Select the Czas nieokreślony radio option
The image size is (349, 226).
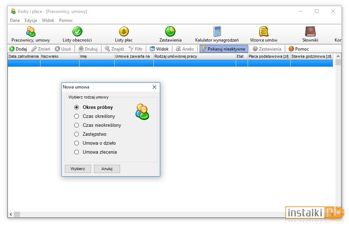(76, 125)
